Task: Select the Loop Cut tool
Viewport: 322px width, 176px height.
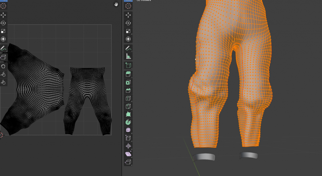Action: (128, 98)
